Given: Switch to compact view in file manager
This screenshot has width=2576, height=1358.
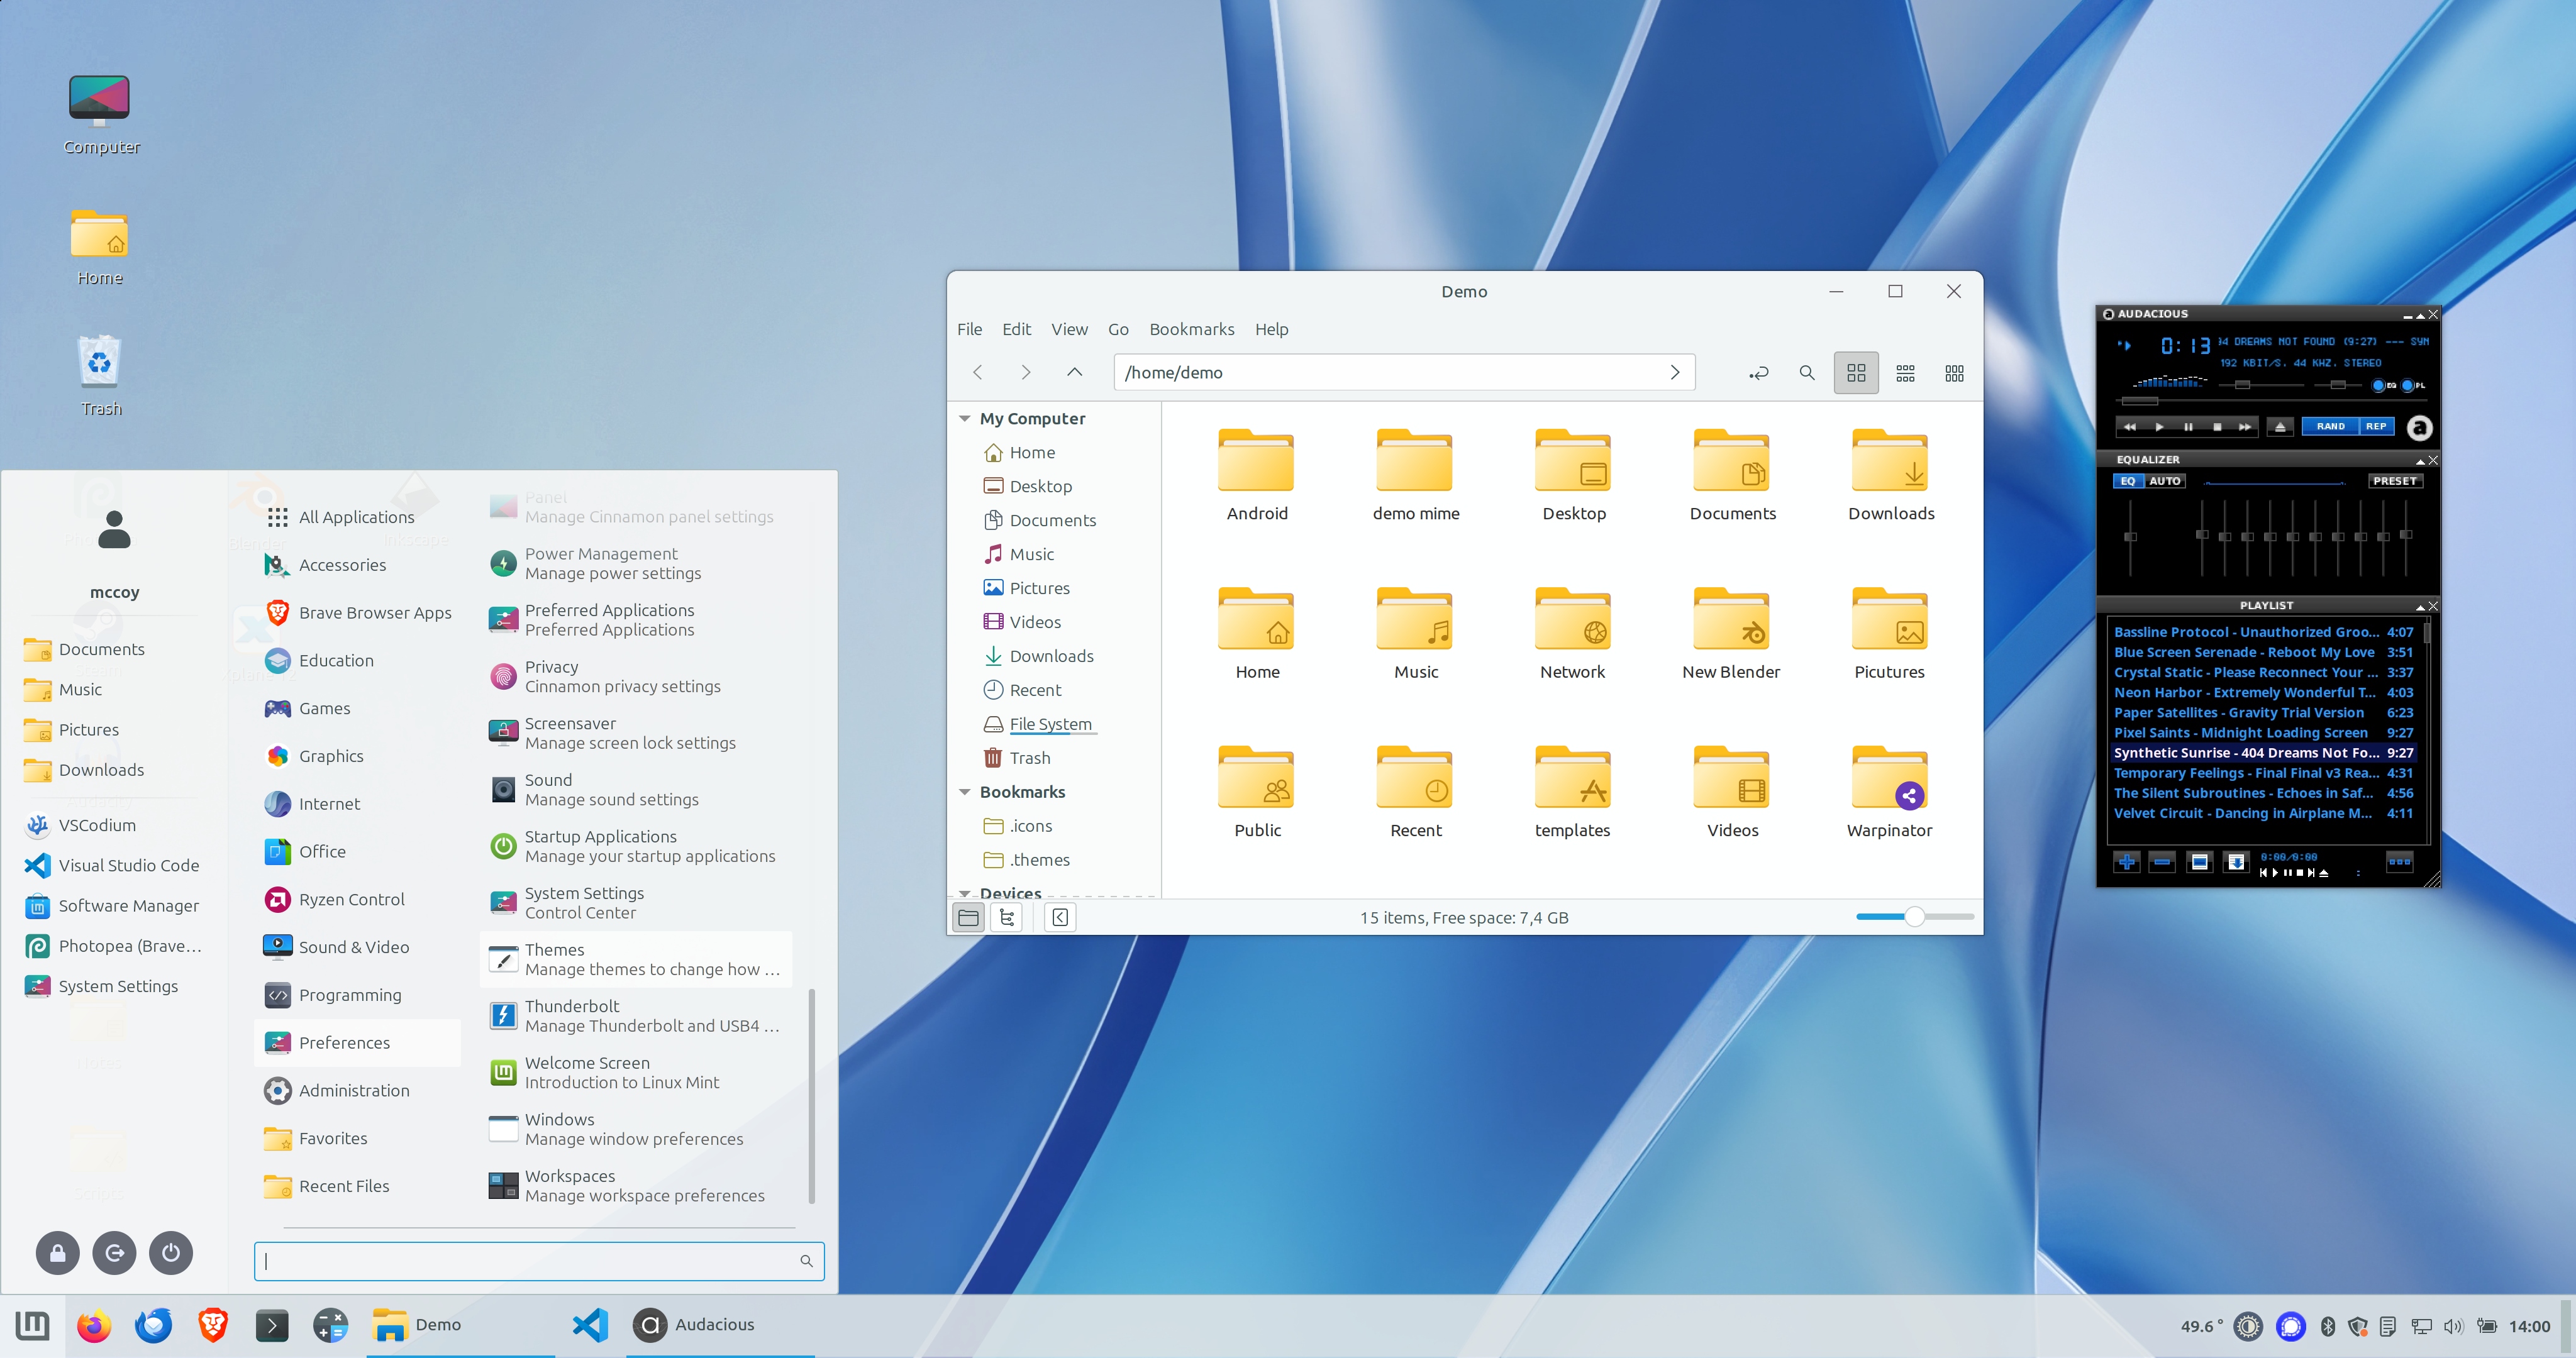Looking at the screenshot, I should [x=1954, y=373].
